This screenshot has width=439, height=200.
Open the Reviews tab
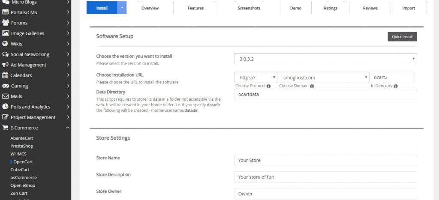(x=370, y=8)
